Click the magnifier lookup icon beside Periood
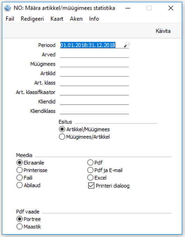 [x=127, y=45]
